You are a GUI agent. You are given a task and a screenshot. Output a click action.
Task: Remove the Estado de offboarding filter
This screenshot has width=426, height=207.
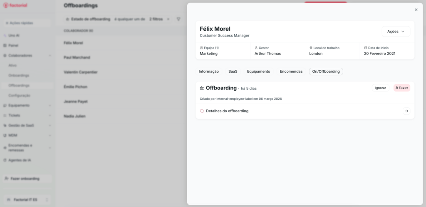(168, 19)
